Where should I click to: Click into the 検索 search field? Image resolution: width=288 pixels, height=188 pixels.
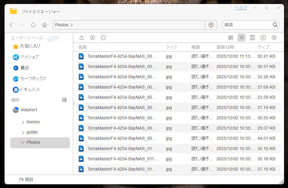coord(247,25)
